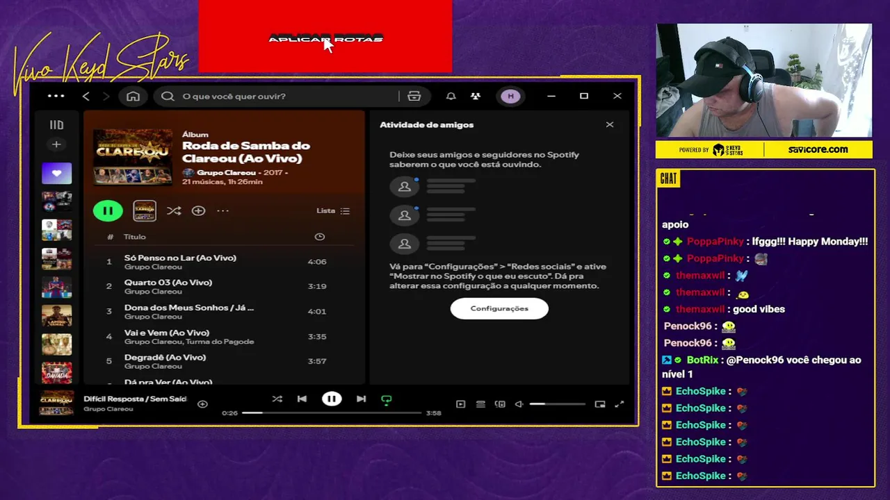Viewport: 890px width, 500px height.
Task: Click the duration clock column header
Action: (319, 237)
